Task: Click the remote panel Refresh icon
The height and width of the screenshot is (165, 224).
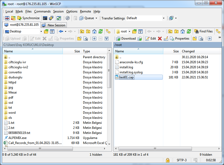Action: [x=189, y=31]
